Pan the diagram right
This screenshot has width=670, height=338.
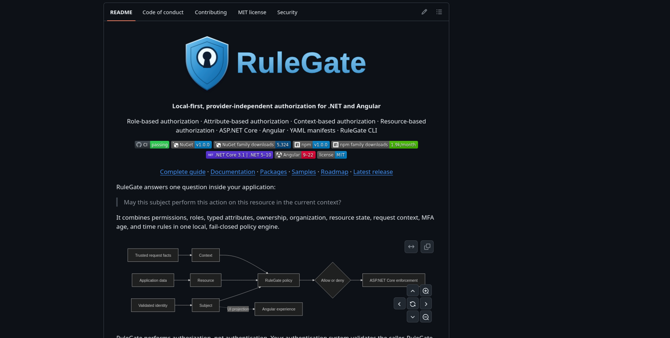click(x=426, y=304)
